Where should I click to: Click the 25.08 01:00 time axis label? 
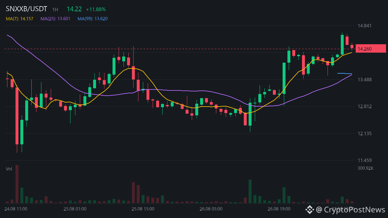point(75,209)
